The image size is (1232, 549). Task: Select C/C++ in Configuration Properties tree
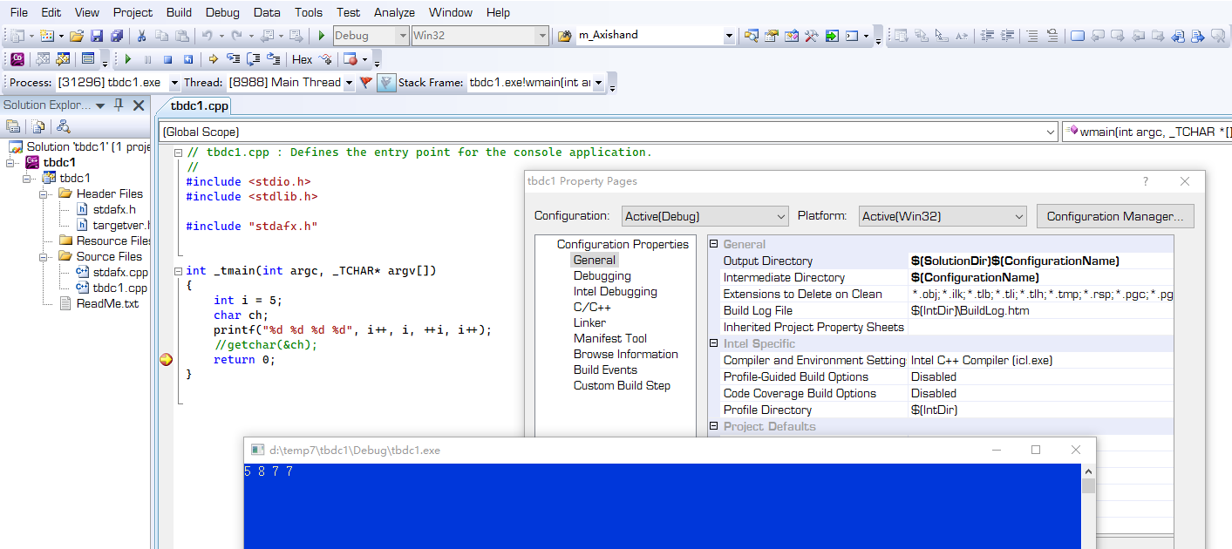pyautogui.click(x=592, y=307)
